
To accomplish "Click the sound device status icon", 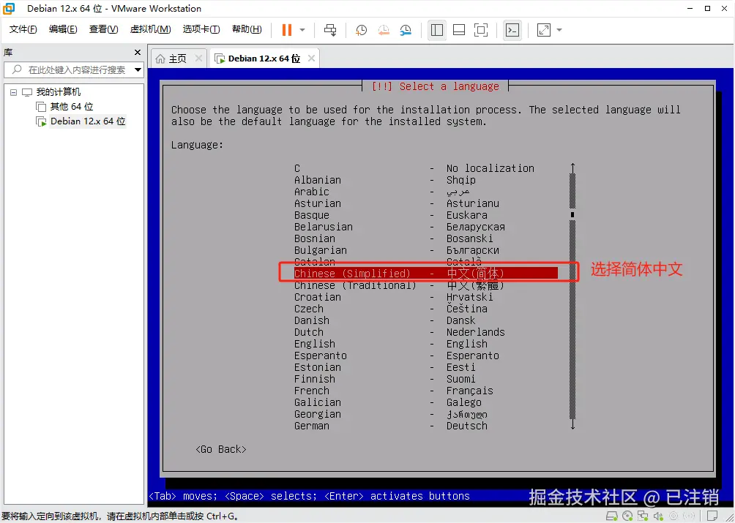I will [x=657, y=516].
